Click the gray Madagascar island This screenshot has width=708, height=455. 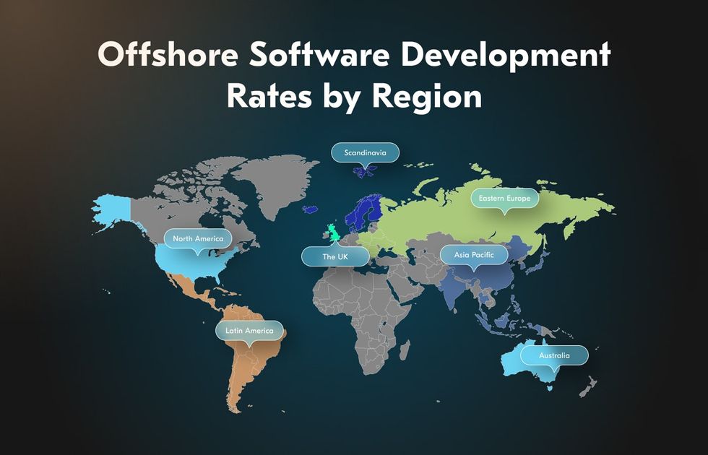coord(405,350)
